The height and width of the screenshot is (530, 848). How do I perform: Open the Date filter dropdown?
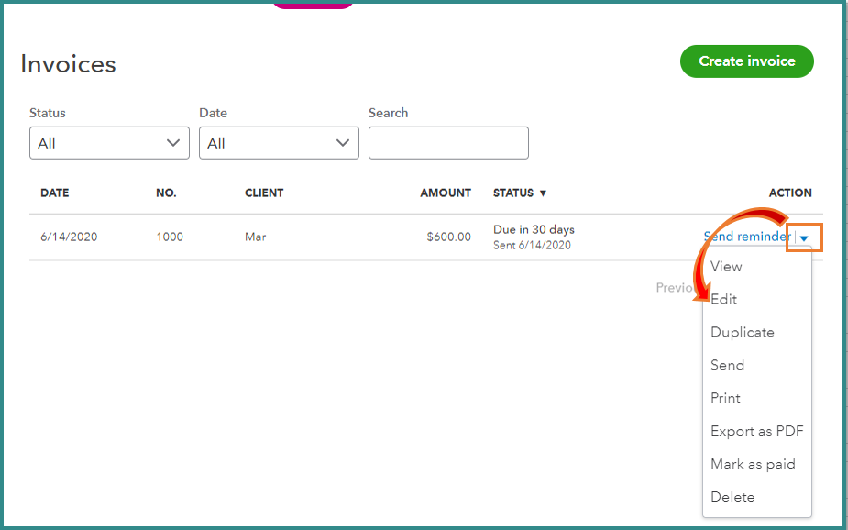pyautogui.click(x=279, y=143)
